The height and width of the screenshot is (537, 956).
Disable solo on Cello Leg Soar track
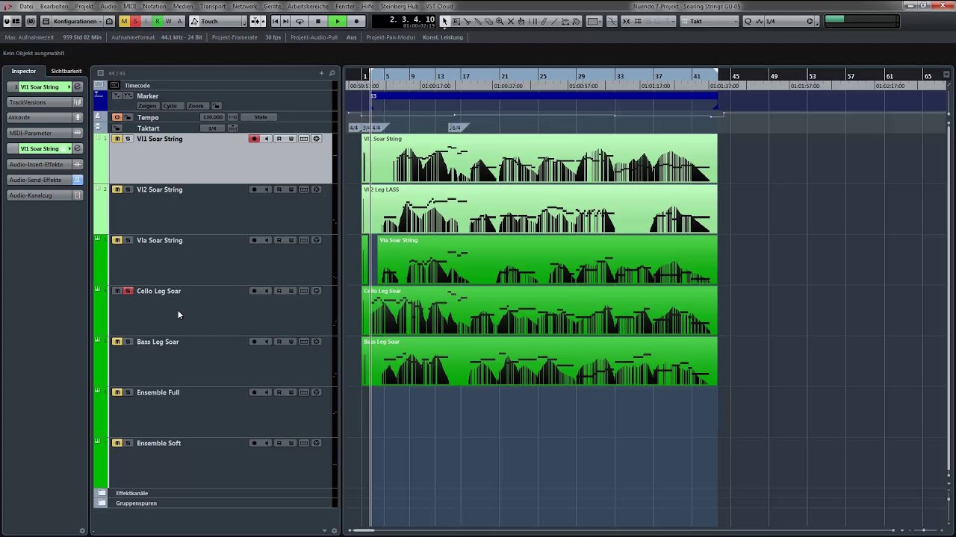point(128,291)
